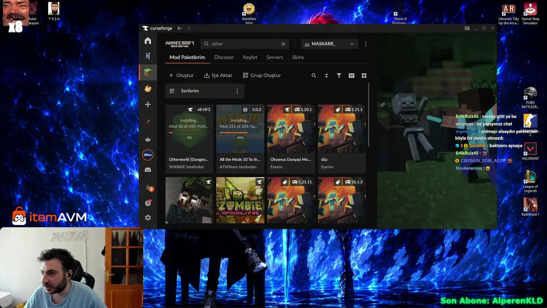Click the Serilerim group header
Screen dimensions: 547x308
point(205,91)
